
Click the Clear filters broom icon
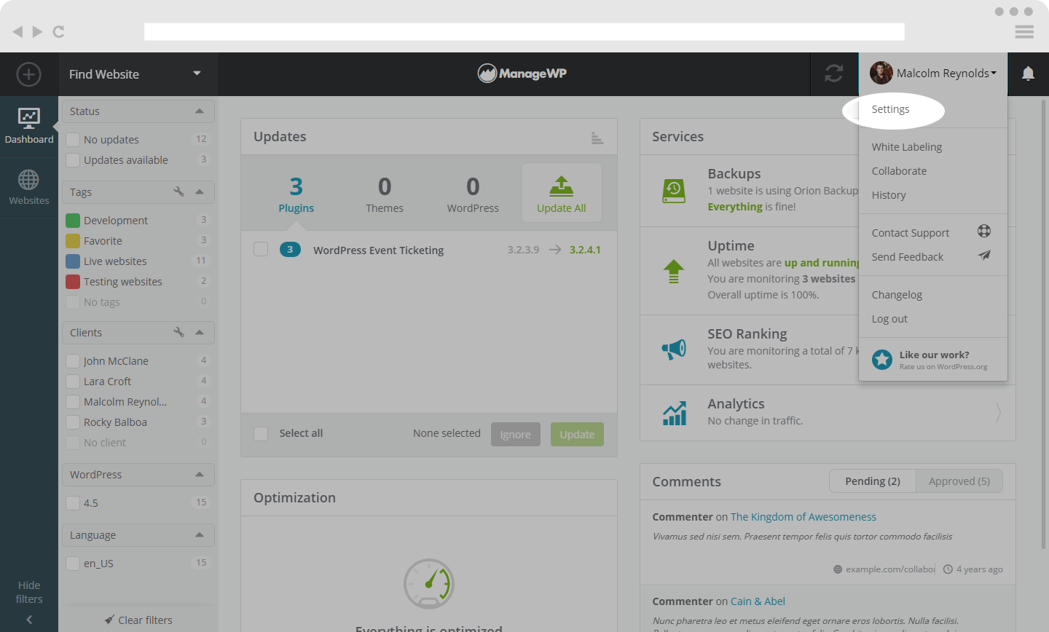[x=109, y=620]
